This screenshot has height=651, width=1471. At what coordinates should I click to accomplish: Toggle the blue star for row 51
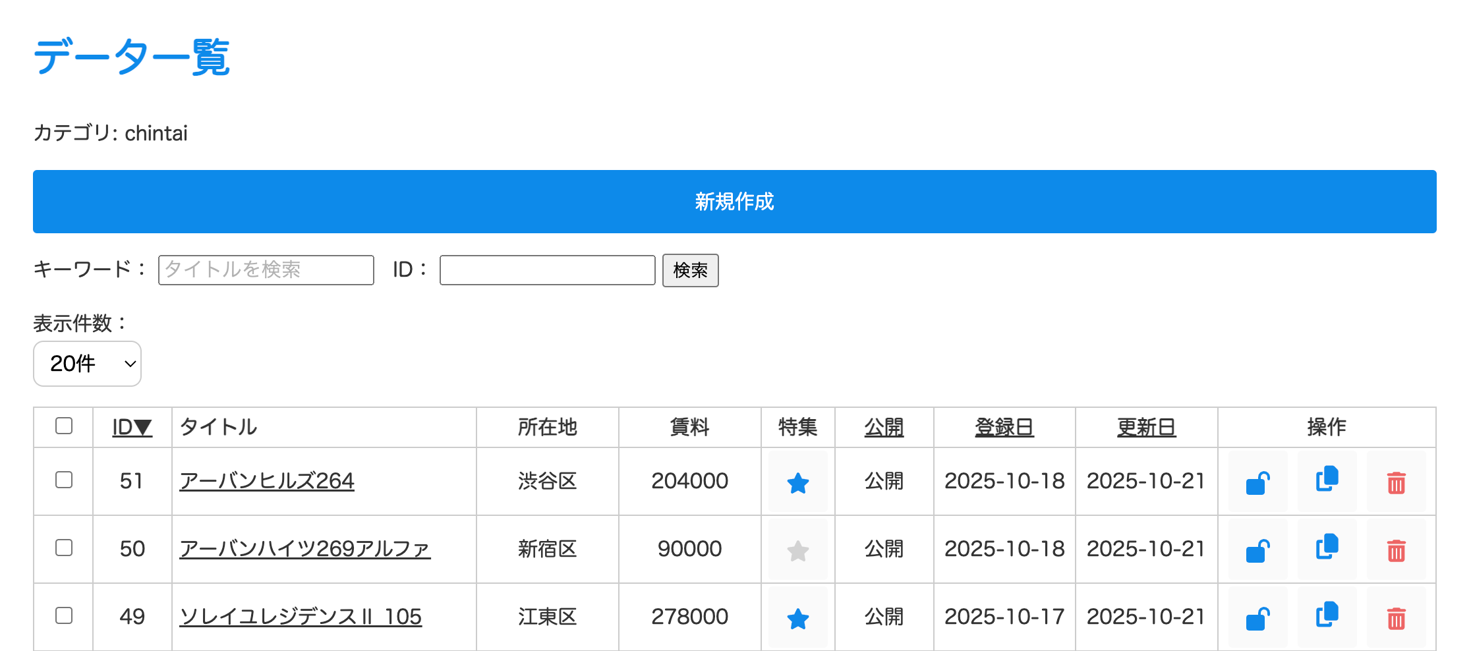[x=797, y=482]
